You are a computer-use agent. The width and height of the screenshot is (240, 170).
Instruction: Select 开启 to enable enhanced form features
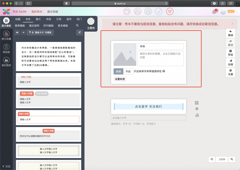128,71
